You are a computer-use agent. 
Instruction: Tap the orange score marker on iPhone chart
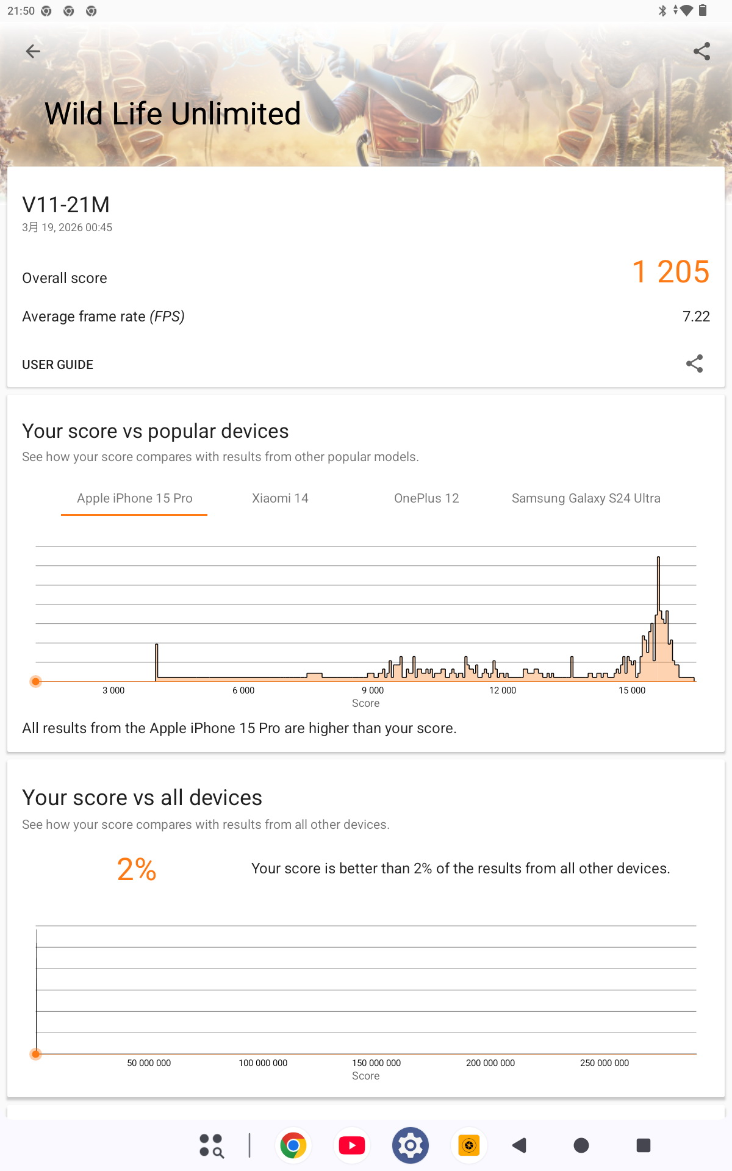point(36,681)
